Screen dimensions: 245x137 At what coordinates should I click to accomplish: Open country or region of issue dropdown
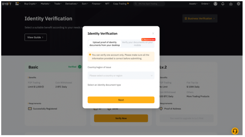(x=121, y=75)
